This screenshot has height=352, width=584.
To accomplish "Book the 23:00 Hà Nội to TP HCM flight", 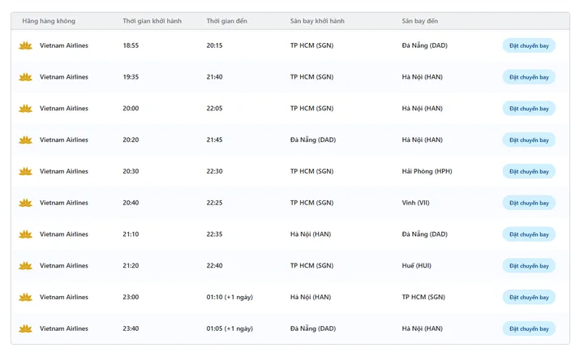I will coord(529,298).
